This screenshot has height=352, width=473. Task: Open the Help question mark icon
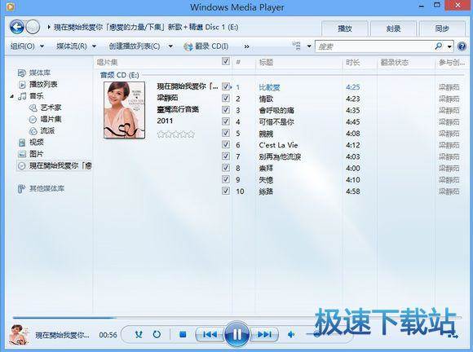[462, 46]
